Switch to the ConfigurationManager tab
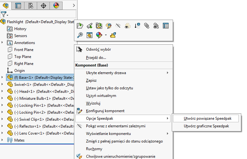Image resolution: width=247 pixels, height=159 pixels. pyautogui.click(x=31, y=6)
